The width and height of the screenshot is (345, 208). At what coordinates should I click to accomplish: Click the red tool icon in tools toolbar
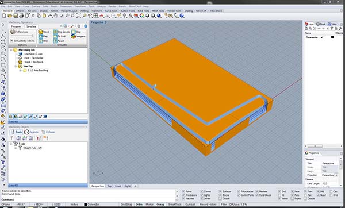tap(39, 138)
